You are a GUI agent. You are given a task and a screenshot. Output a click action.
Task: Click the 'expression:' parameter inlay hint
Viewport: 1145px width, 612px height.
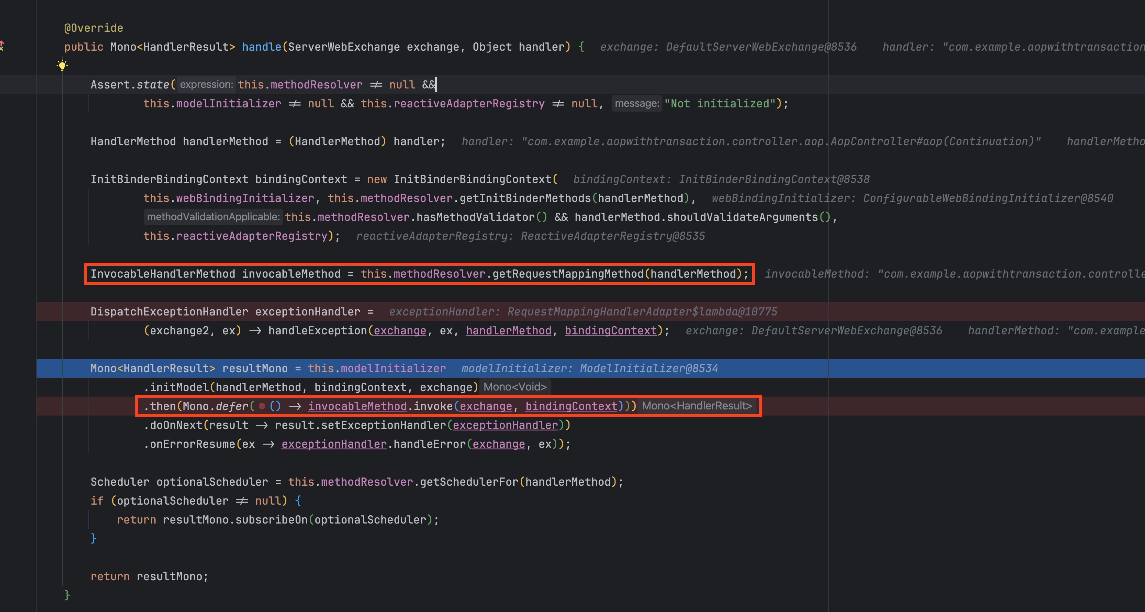[x=206, y=85]
